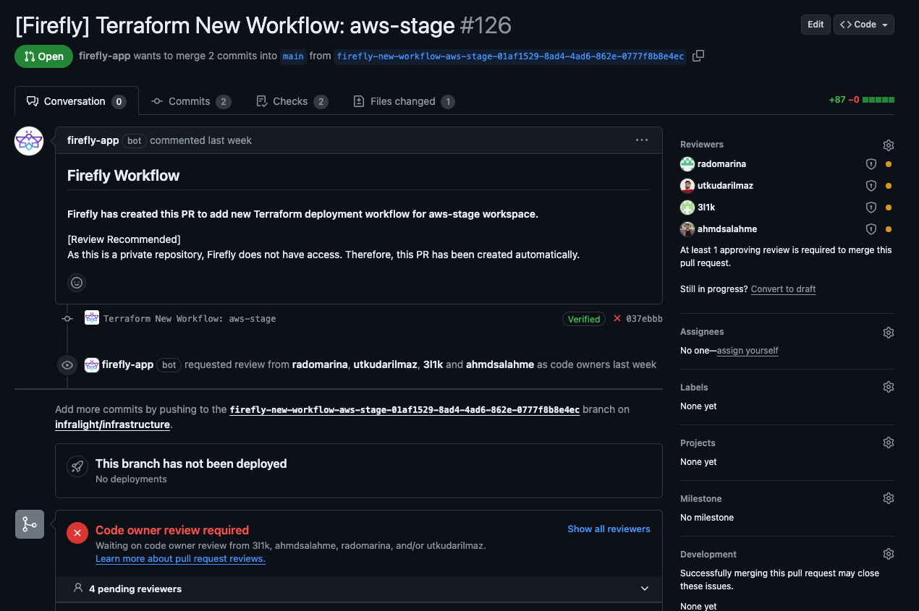This screenshot has width=919, height=611.
Task: Click the commit node icon on the timeline
Action: coord(67,319)
